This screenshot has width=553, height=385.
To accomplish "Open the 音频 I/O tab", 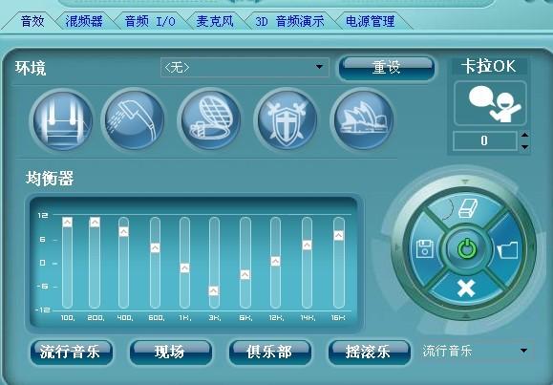I will tap(150, 21).
